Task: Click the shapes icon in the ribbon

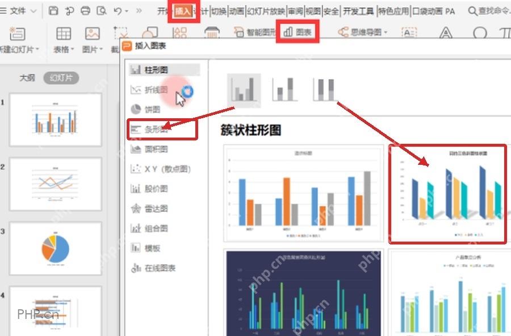Action: click(150, 32)
